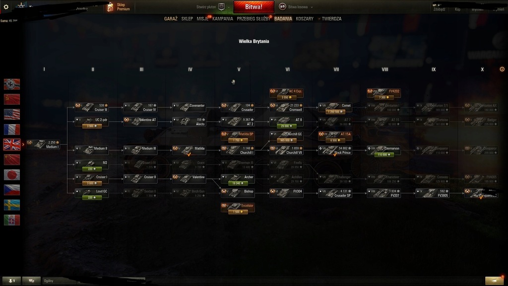Click the red Bitwa! button
The height and width of the screenshot is (286, 508).
coord(254,7)
